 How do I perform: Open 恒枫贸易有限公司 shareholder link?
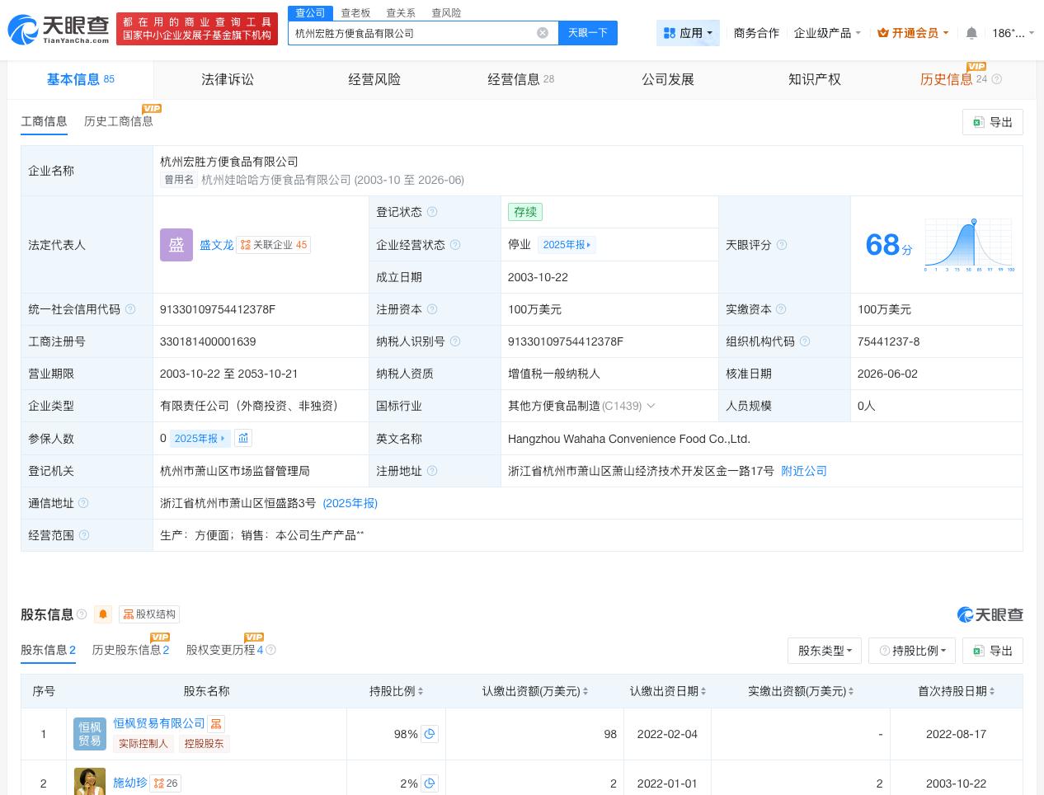tap(159, 723)
